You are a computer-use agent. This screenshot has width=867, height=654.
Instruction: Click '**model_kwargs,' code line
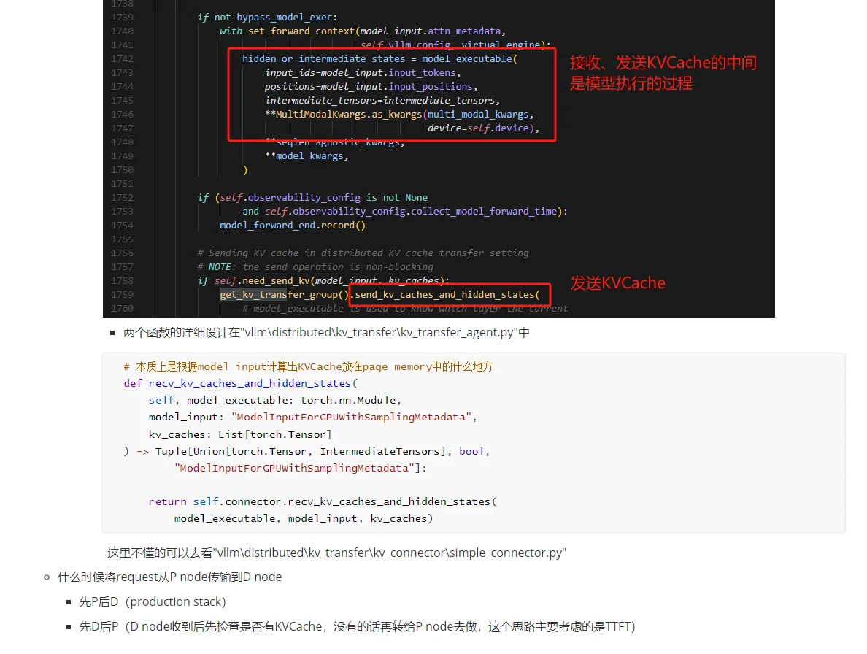(x=307, y=156)
